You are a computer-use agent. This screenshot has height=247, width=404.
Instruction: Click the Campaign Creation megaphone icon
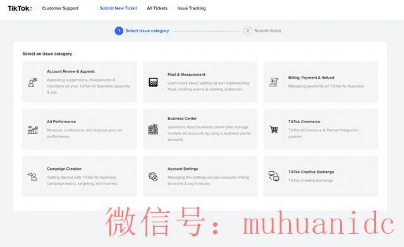(32, 176)
